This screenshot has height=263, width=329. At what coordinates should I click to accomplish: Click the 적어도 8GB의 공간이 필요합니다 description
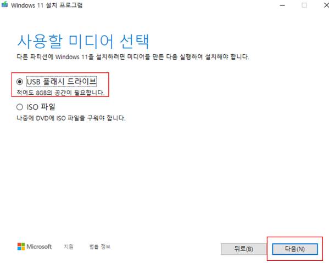click(x=60, y=93)
